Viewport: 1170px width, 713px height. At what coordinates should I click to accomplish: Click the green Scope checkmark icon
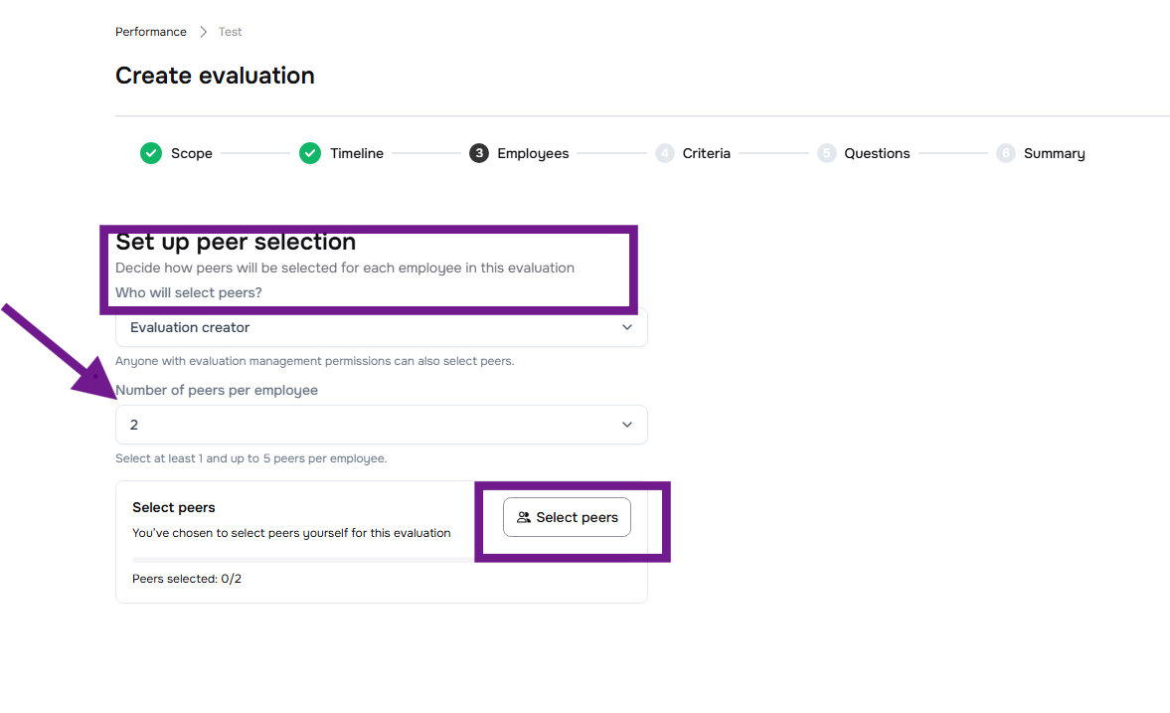[x=151, y=153]
